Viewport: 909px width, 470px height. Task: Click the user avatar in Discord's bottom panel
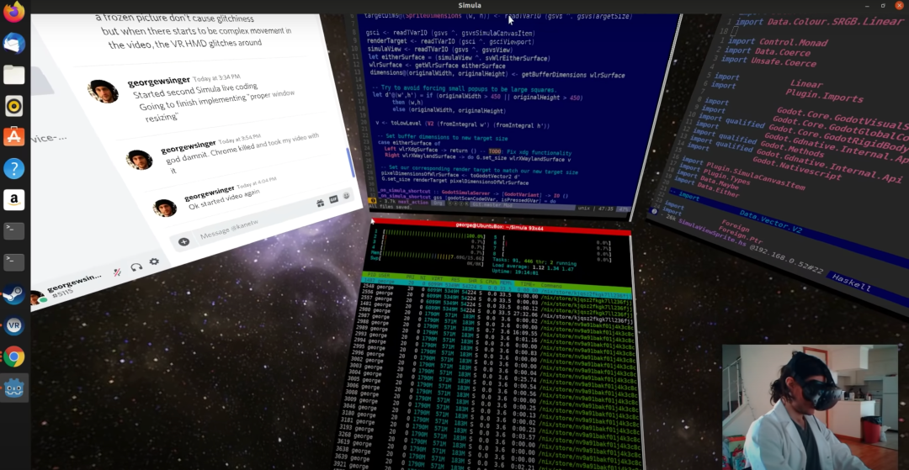(38, 298)
